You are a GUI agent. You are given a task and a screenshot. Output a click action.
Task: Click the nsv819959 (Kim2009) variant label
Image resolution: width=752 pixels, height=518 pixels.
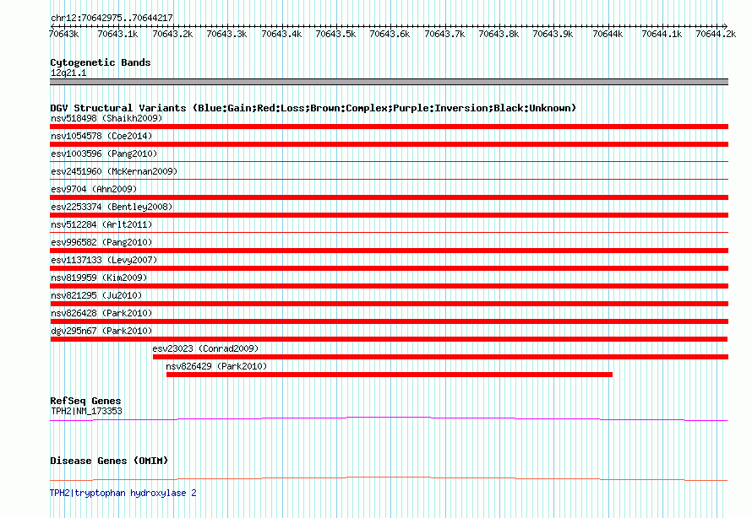coord(99,278)
